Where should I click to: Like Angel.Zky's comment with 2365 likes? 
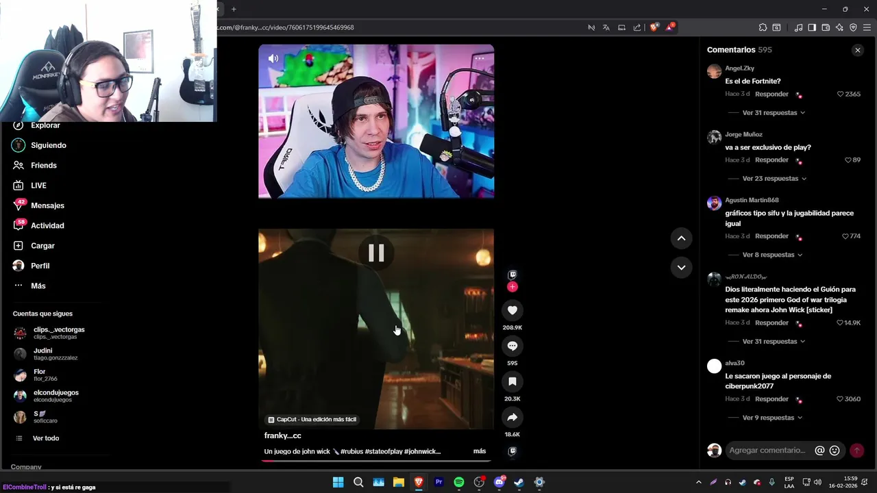[841, 94]
